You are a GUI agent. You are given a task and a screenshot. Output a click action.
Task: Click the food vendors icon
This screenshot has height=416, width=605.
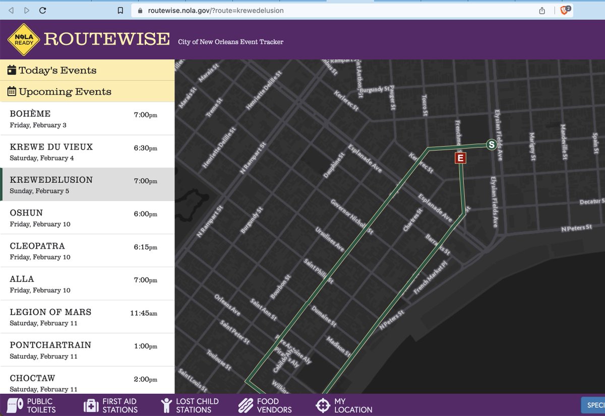click(x=245, y=405)
